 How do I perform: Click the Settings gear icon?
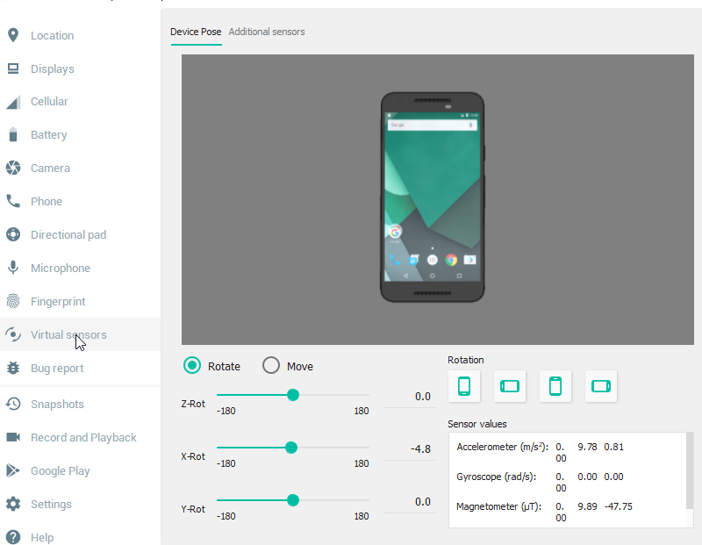[x=13, y=504]
